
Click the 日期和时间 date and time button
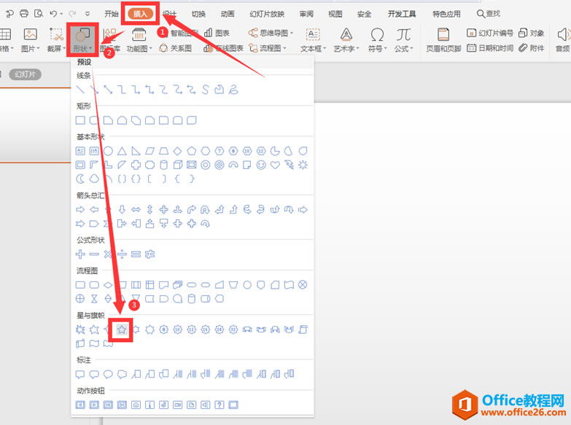(x=490, y=47)
